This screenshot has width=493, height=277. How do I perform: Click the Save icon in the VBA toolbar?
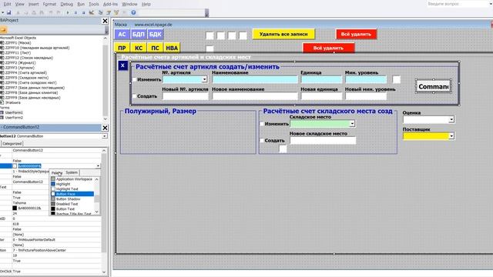[8, 12]
